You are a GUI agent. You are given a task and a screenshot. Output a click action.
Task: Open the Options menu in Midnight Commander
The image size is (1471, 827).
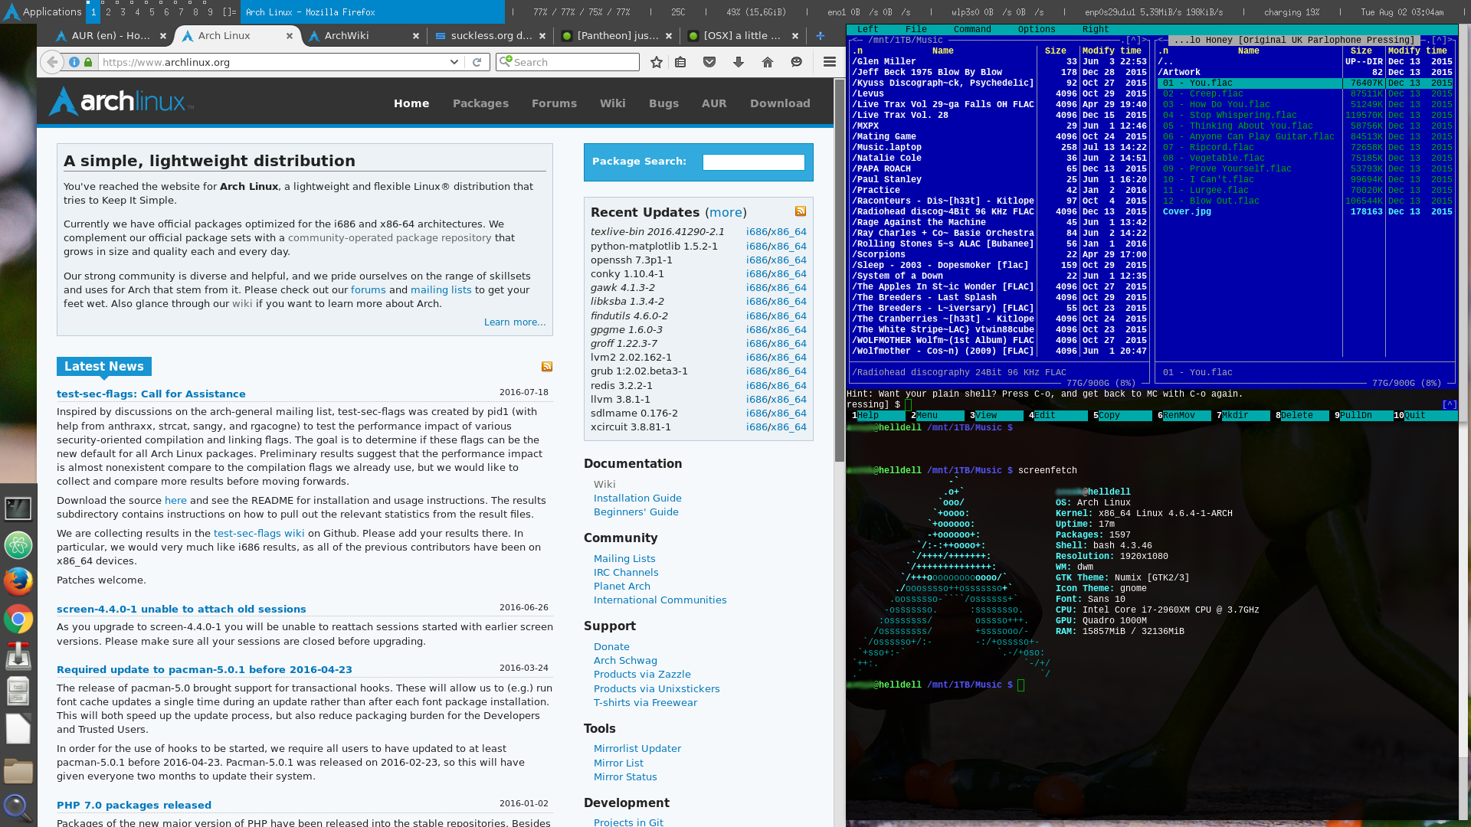pyautogui.click(x=1036, y=29)
